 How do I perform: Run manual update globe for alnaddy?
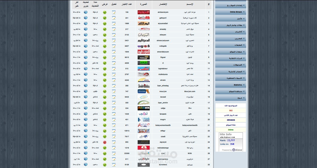point(86,29)
